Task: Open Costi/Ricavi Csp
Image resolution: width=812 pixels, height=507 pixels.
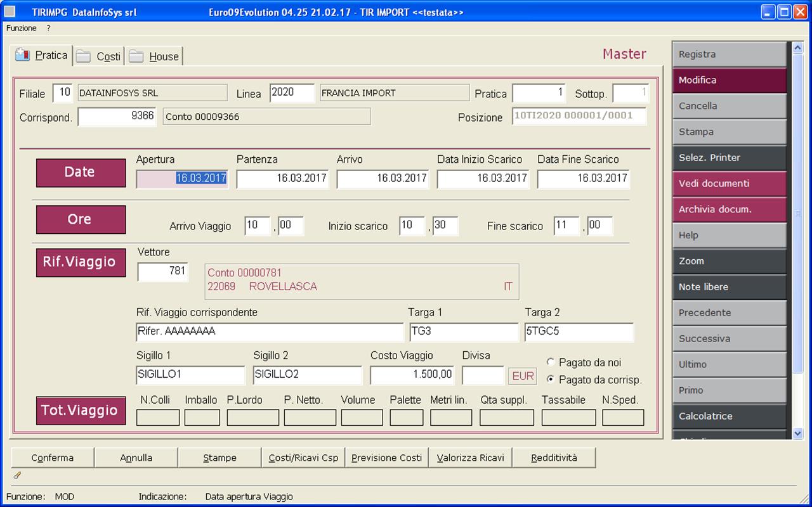Action: pos(303,458)
